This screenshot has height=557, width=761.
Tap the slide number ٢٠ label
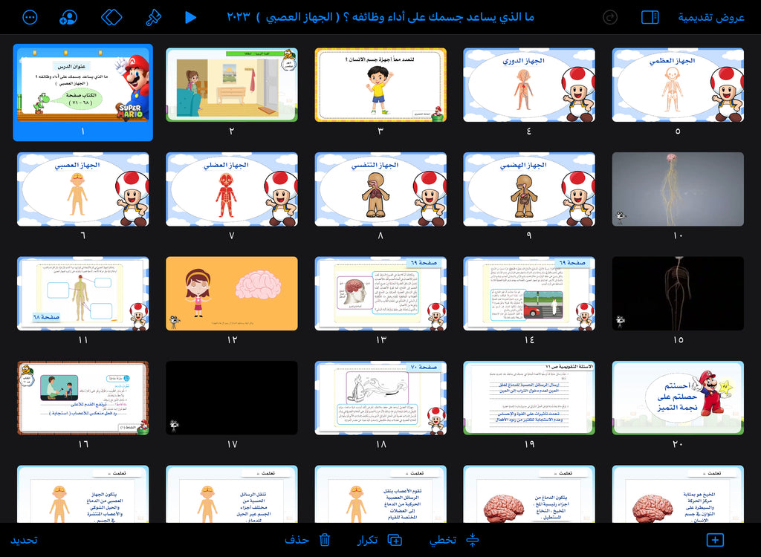678,444
